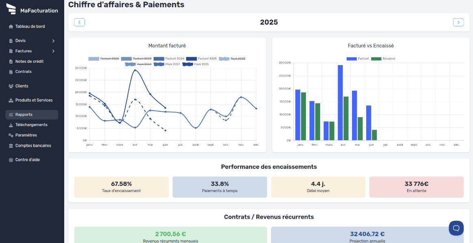Expand the Devis submenu chevron
The width and height of the screenshot is (473, 243).
(53, 41)
